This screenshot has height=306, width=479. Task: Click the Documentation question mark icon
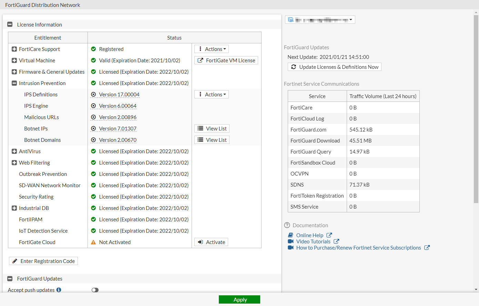[287, 225]
